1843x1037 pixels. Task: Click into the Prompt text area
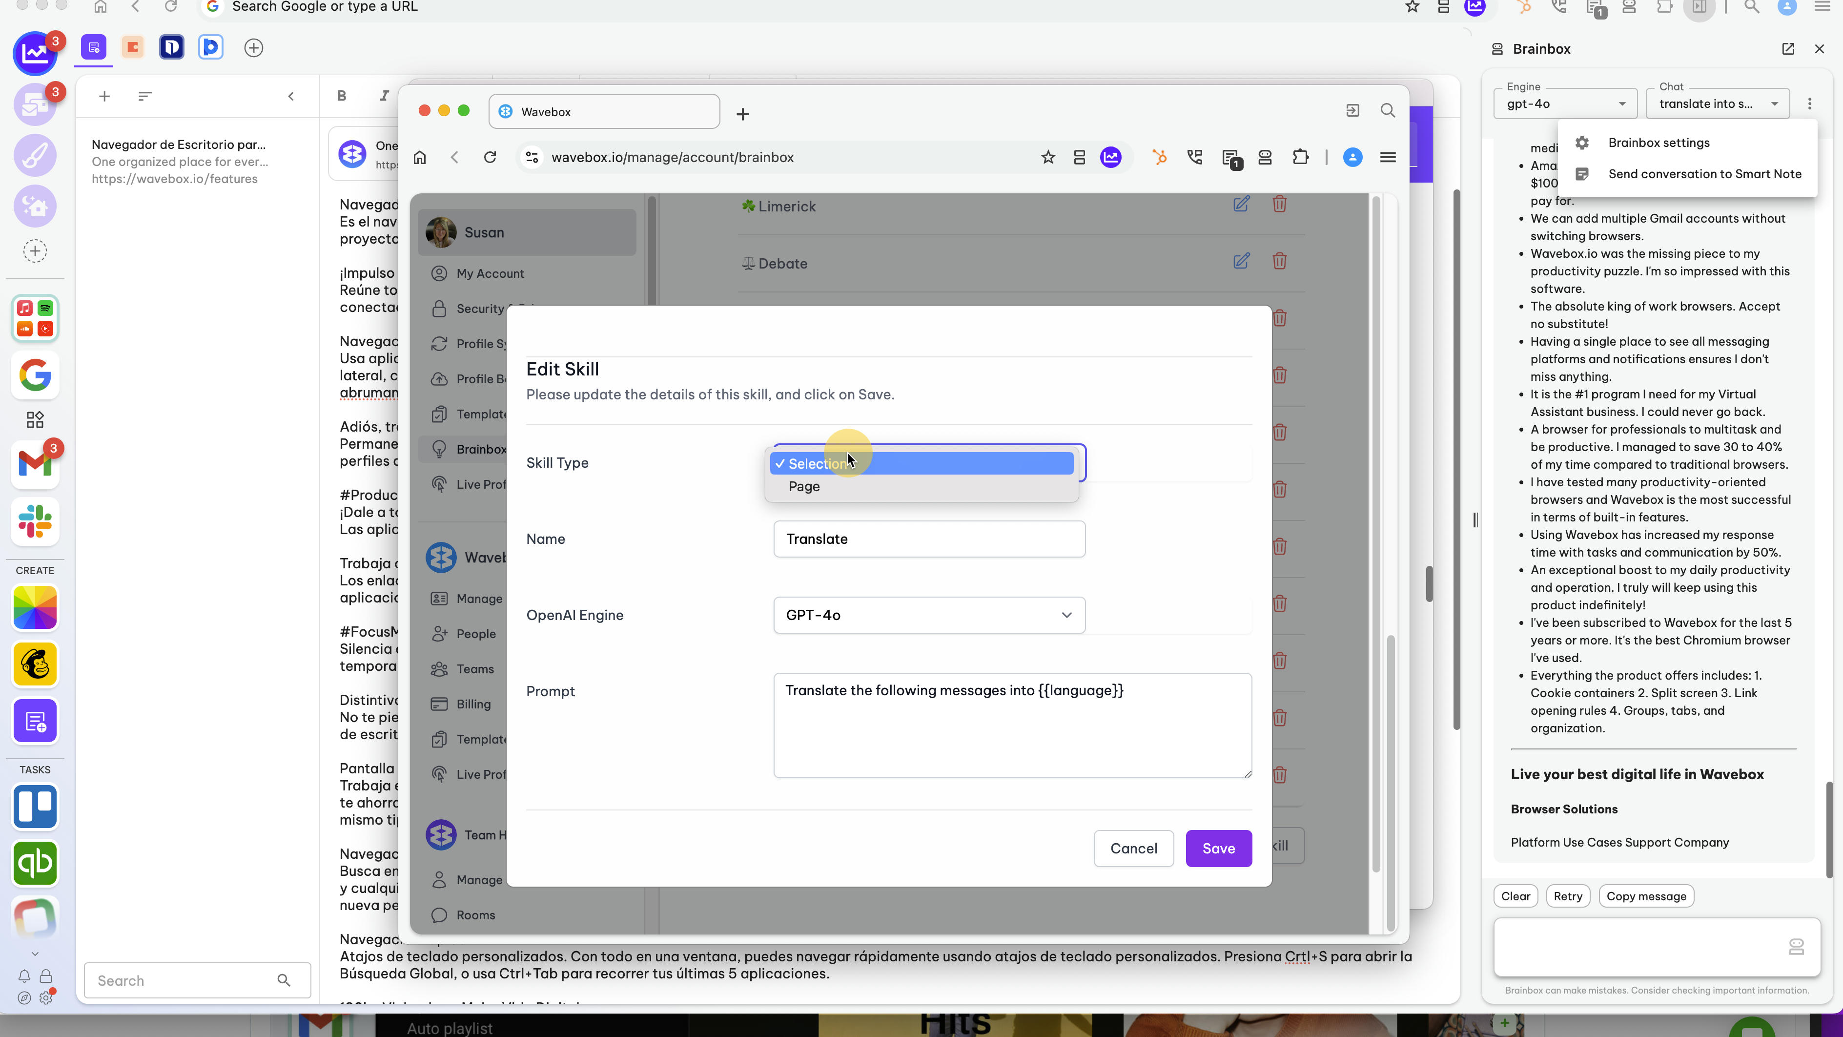pyautogui.click(x=1012, y=725)
